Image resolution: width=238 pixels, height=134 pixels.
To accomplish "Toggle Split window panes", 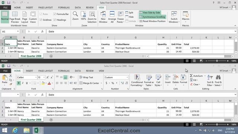I will pyautogui.click(x=129, y=13).
